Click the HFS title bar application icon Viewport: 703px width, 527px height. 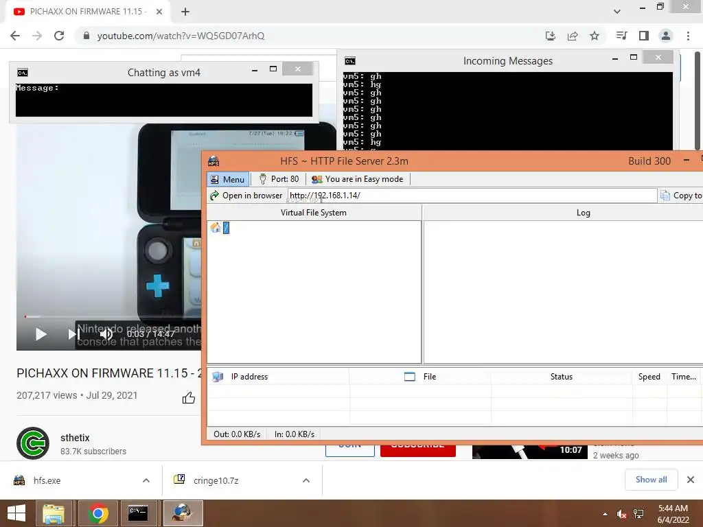(x=214, y=161)
